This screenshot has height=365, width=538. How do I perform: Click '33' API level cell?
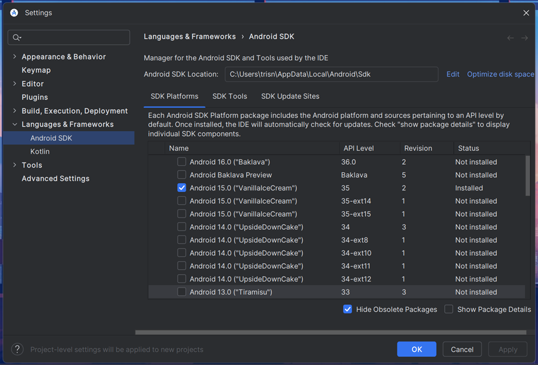click(x=346, y=292)
